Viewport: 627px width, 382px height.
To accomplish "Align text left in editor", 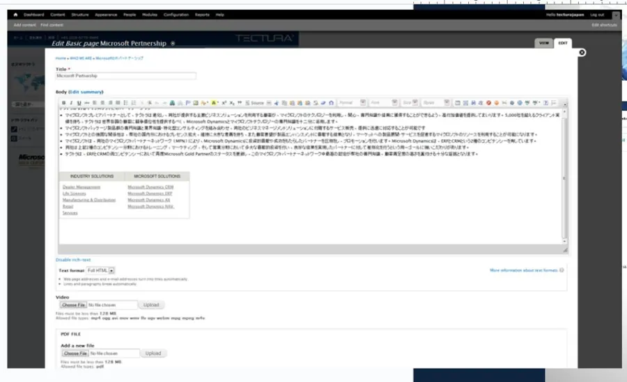I will (x=95, y=103).
